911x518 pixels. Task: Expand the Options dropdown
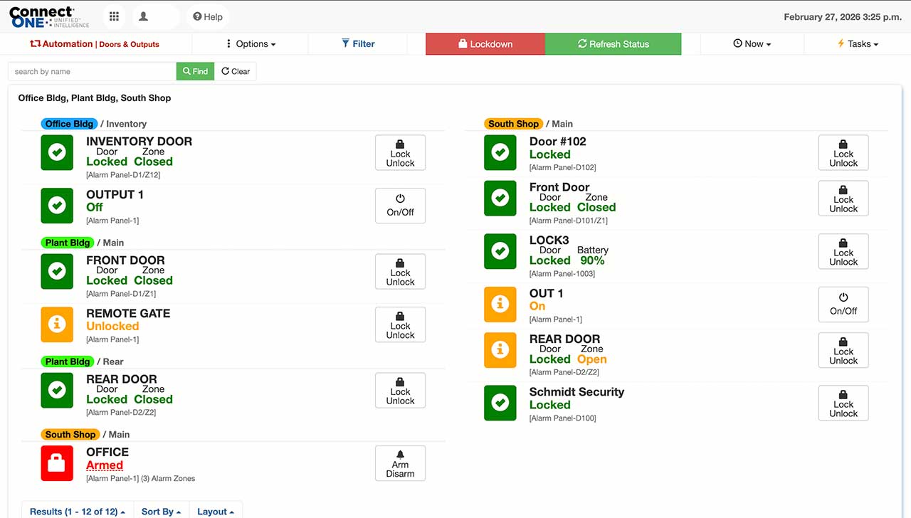(251, 44)
